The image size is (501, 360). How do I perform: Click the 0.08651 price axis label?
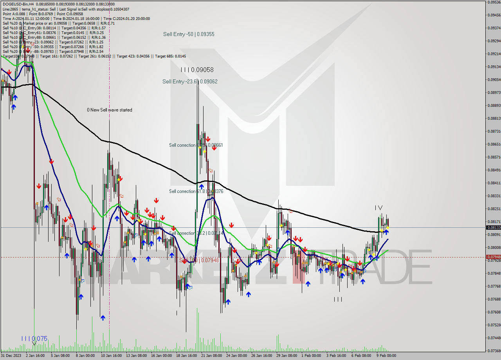tap(494, 144)
